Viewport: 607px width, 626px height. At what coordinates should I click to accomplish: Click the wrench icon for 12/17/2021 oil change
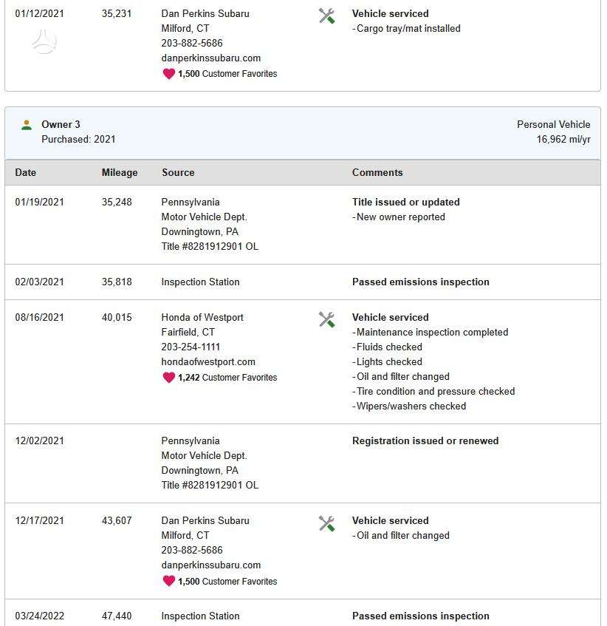(326, 523)
